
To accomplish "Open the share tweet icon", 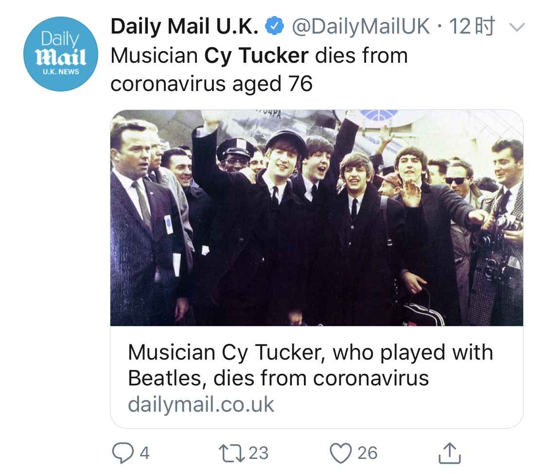I will pyautogui.click(x=449, y=453).
